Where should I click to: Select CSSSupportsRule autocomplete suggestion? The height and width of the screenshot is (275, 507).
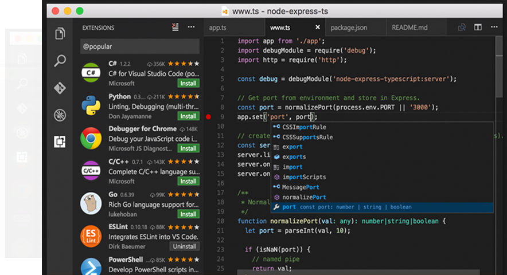tap(382, 137)
